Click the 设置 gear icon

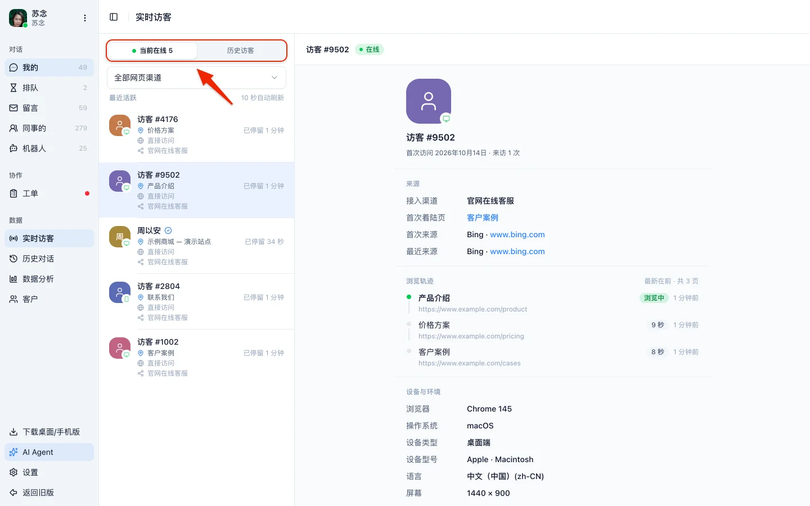(13, 472)
